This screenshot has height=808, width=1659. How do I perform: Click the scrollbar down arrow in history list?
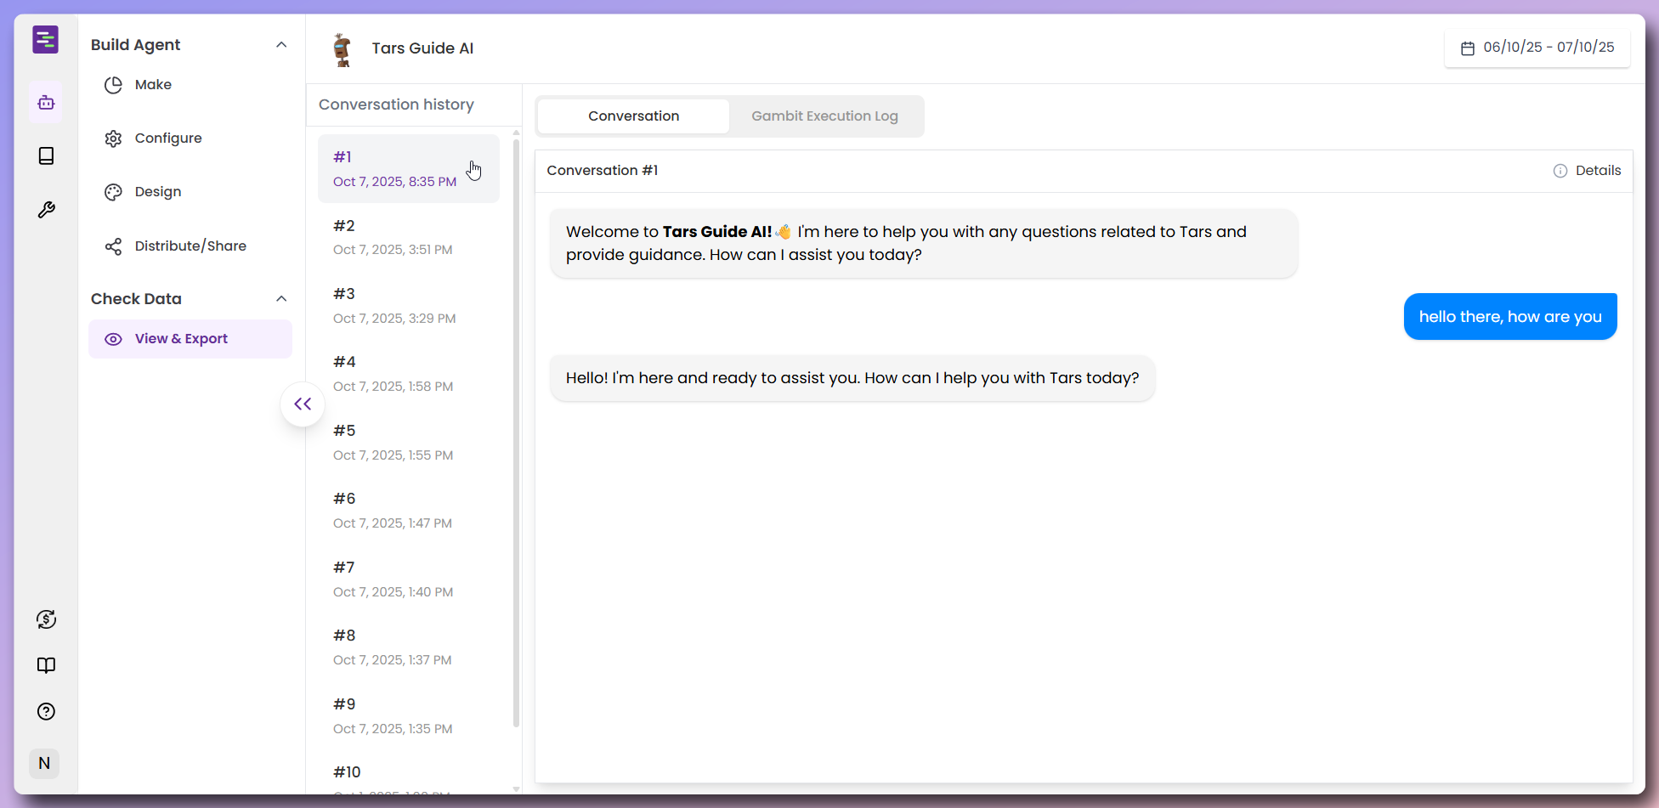[x=516, y=789]
